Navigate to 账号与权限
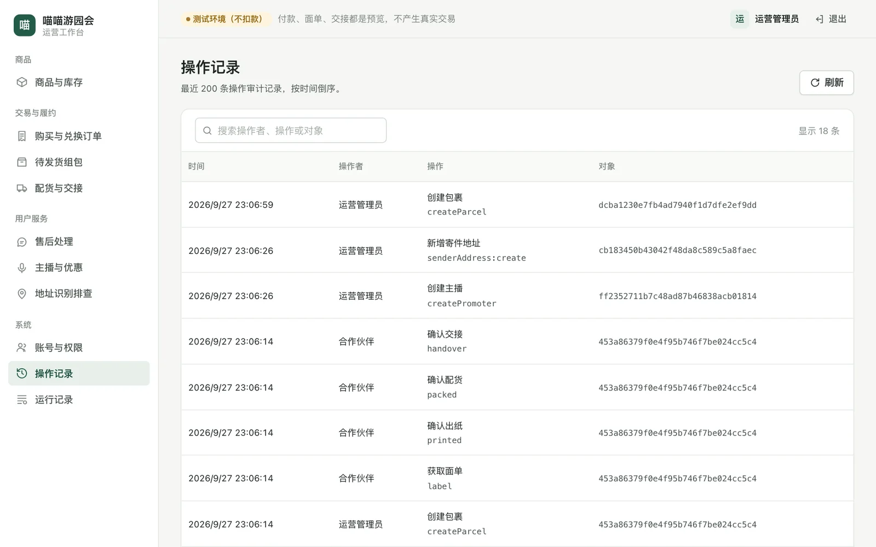The width and height of the screenshot is (876, 547). [79, 347]
